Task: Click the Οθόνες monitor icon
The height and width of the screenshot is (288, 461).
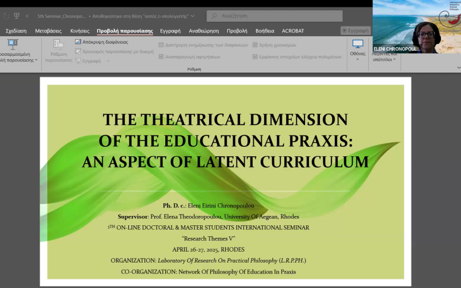Action: 357,44
